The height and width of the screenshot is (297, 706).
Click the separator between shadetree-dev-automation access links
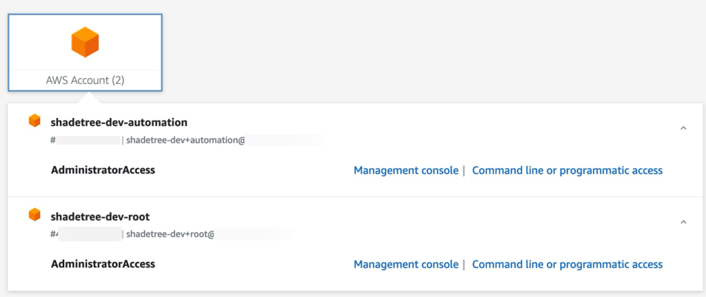(x=464, y=170)
